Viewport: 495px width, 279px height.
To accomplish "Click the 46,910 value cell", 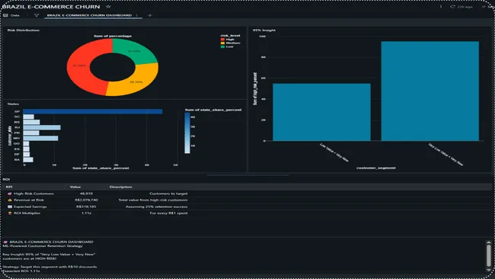I will tap(86, 194).
